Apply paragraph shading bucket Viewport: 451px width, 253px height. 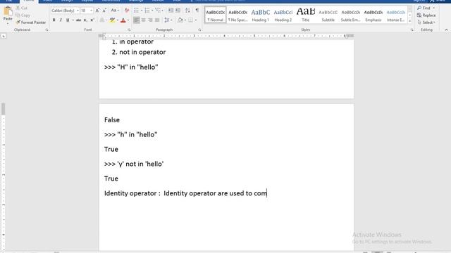pyautogui.click(x=180, y=20)
